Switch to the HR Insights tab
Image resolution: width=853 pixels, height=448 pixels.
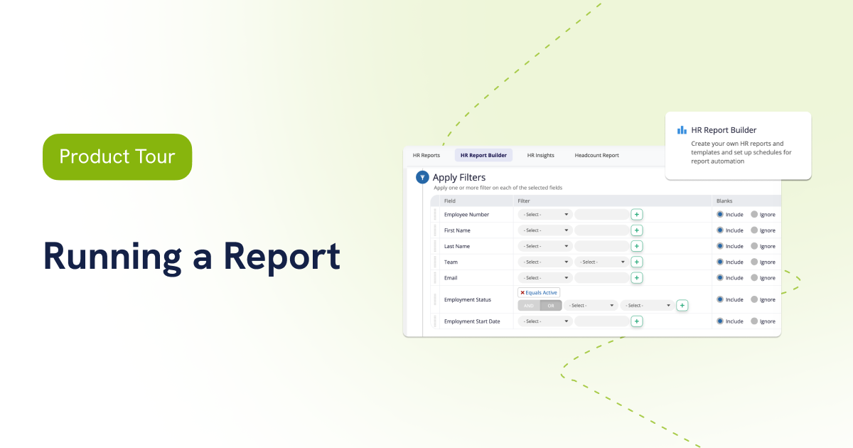(541, 155)
